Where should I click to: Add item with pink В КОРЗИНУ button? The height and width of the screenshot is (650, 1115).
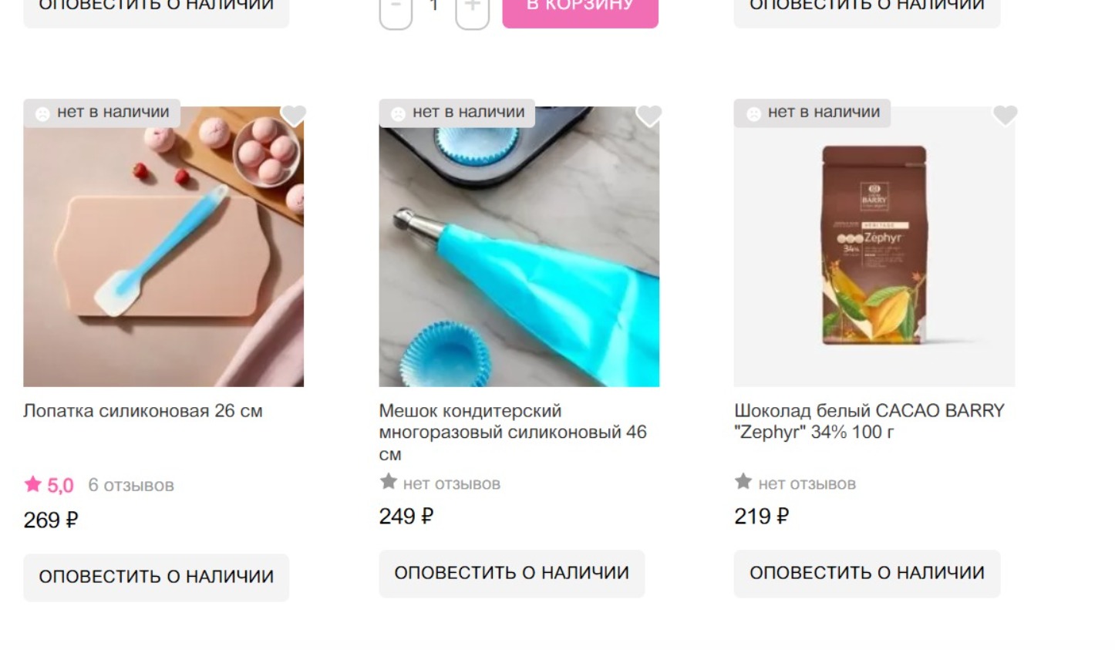point(581,11)
